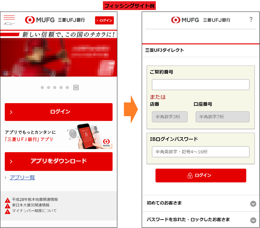The image size is (260, 228).
Task: Select the third carousel indicator dot
Action: tap(55, 87)
